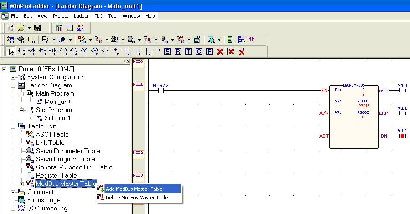The height and width of the screenshot is (214, 410).
Task: Open Register Table tree item
Action: (56, 175)
